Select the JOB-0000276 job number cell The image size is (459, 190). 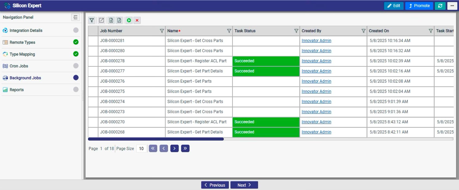(x=132, y=81)
